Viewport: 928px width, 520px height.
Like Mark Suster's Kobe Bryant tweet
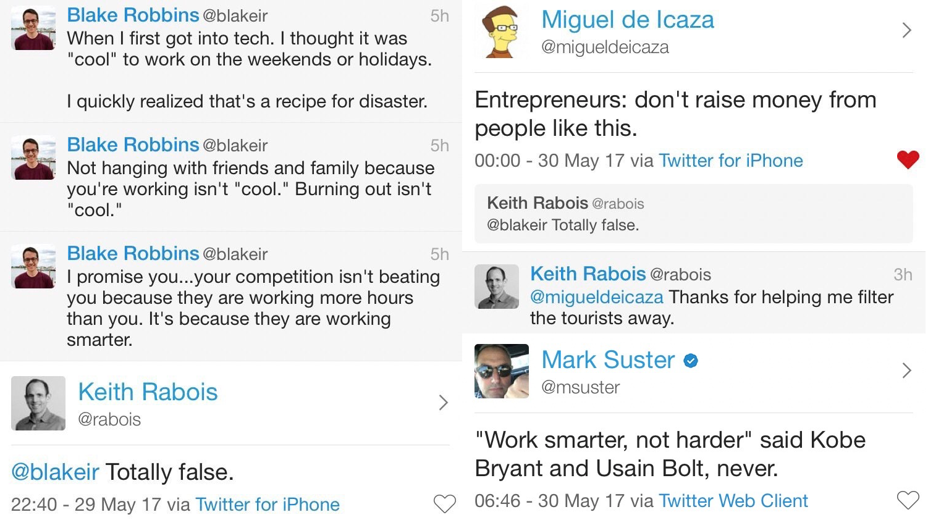[x=908, y=500]
